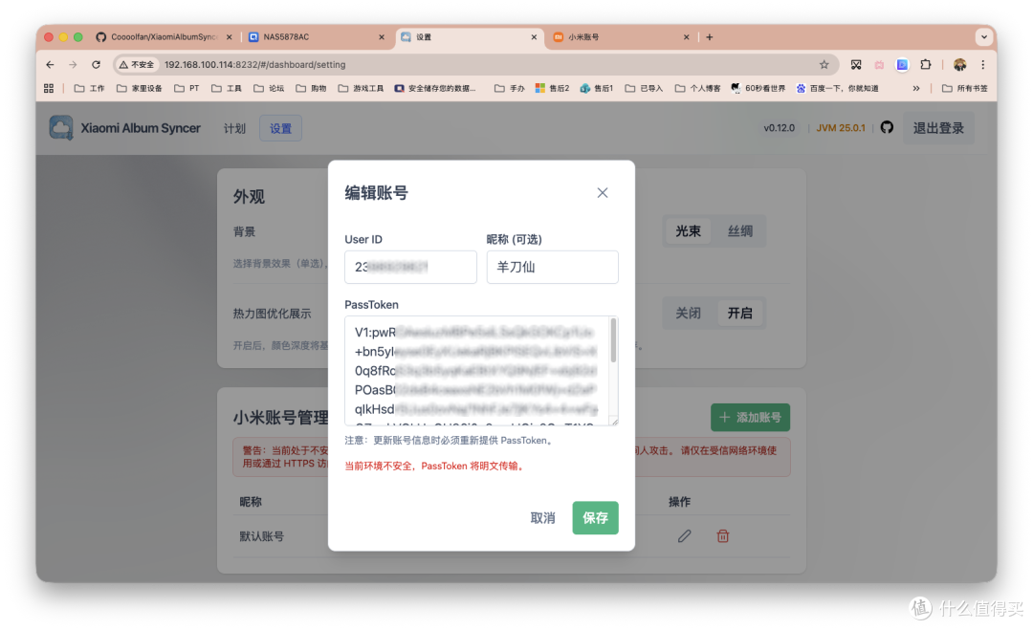Open the browser extensions puzzle icon
Image resolution: width=1033 pixels, height=630 pixels.
click(x=926, y=64)
